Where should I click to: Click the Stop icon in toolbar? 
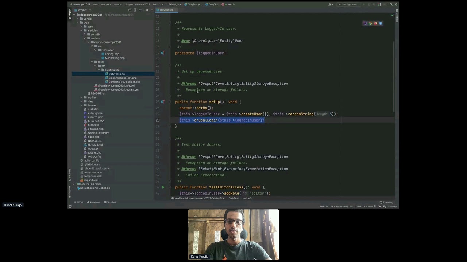[385, 4]
